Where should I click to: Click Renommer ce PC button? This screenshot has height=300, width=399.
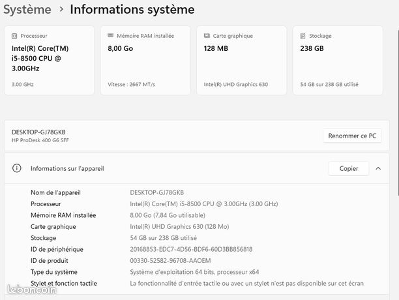click(352, 136)
